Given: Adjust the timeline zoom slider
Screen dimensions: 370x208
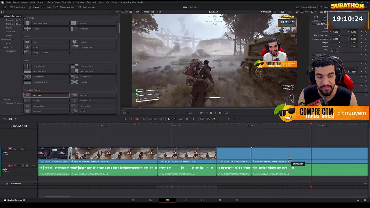Looking at the screenshot, I should coord(228,119).
